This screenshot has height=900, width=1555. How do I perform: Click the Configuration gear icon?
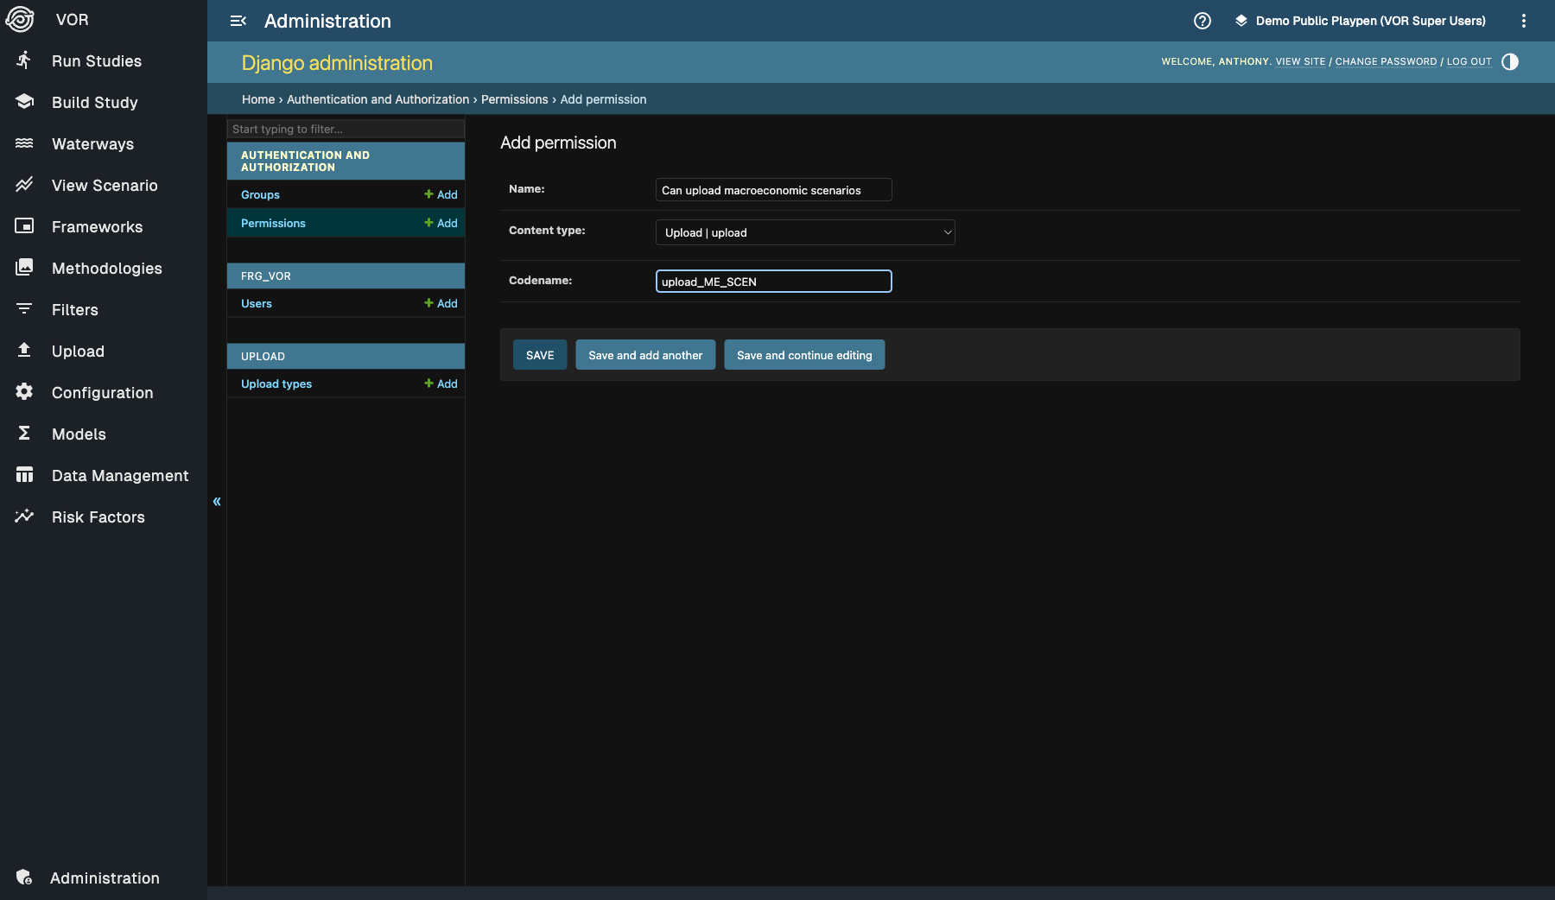click(24, 392)
